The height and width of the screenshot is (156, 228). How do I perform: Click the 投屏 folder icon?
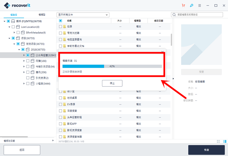(65, 26)
